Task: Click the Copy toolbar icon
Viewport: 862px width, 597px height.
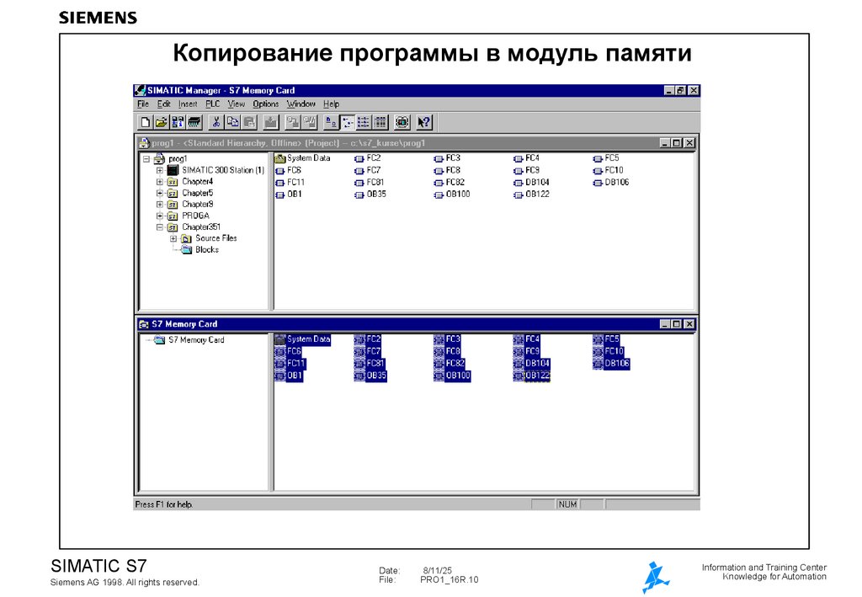Action: [232, 122]
